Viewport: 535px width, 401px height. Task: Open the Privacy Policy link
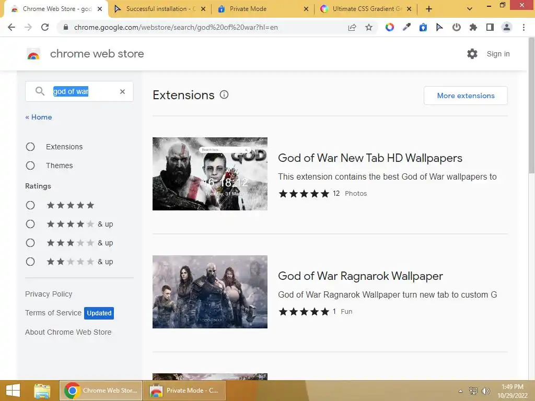49,294
